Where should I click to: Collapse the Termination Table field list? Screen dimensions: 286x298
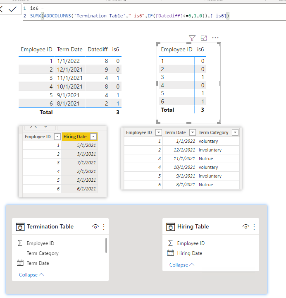(x=31, y=275)
